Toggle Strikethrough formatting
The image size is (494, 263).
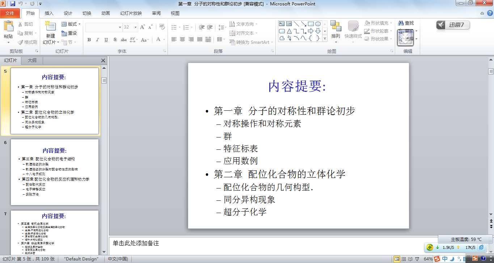[124, 40]
